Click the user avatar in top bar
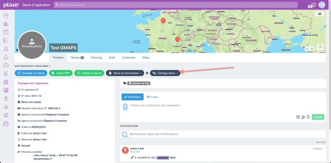This screenshot has width=331, height=163. (x=322, y=5)
